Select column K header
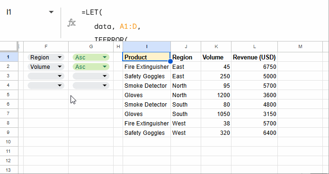This screenshot has width=329, height=174. tap(216, 47)
